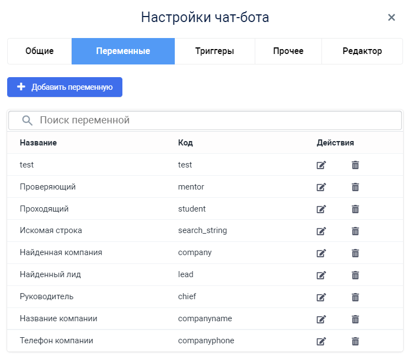The width and height of the screenshot is (408, 362).
Task: Close the chat-bot settings dialog
Action: tap(391, 18)
